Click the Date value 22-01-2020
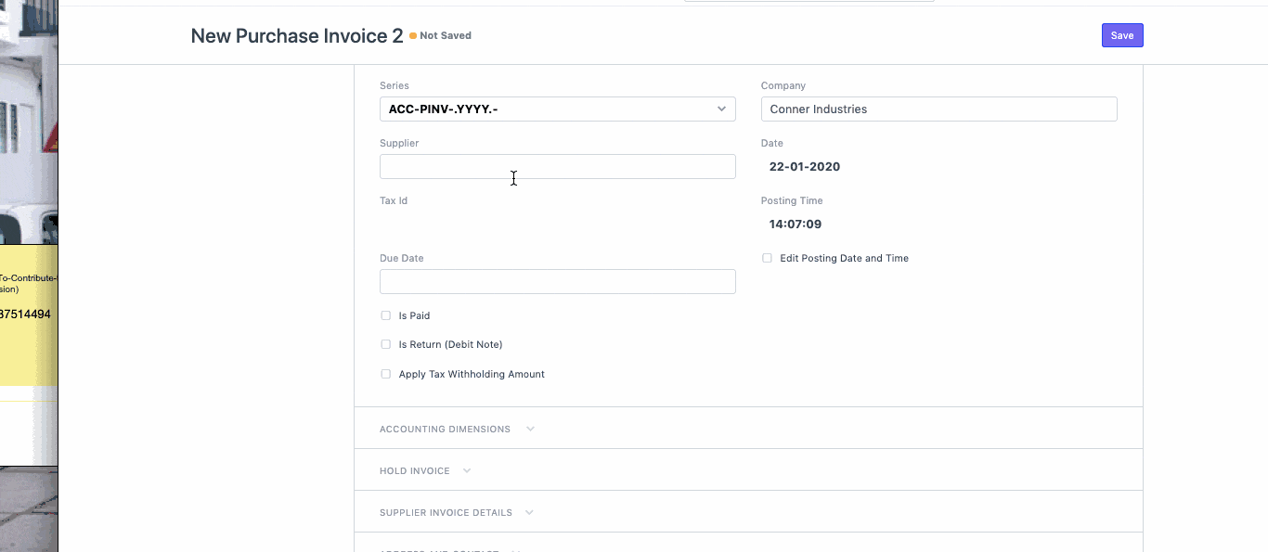The image size is (1268, 552). (805, 167)
